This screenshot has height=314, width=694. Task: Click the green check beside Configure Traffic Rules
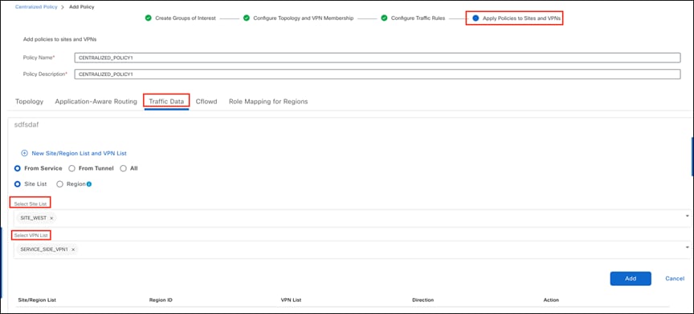coord(384,18)
